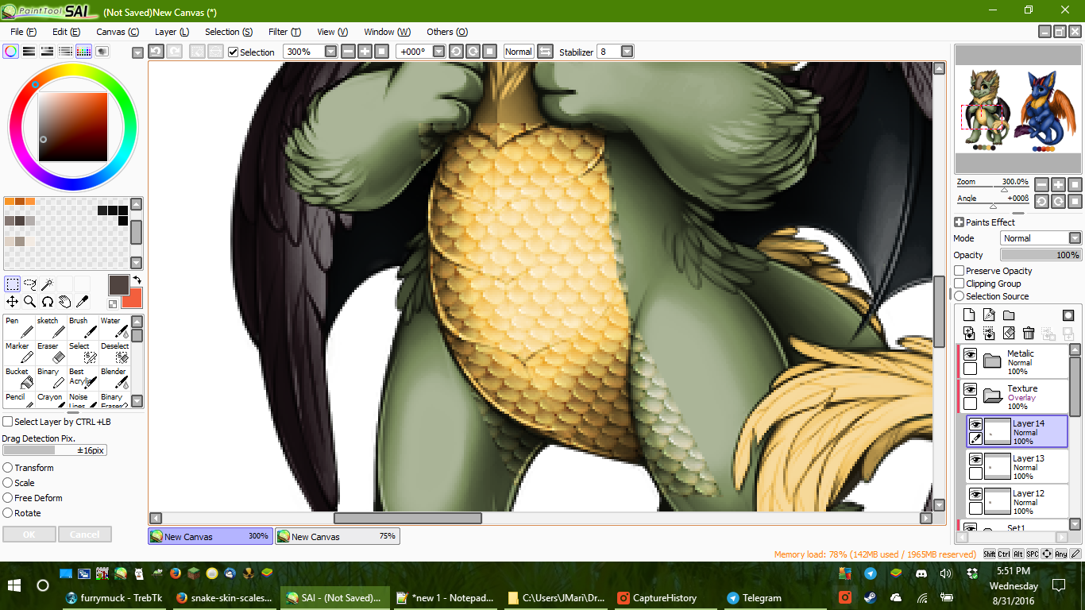
Task: Uncheck the Selection checkbox in toolbar
Action: click(233, 52)
